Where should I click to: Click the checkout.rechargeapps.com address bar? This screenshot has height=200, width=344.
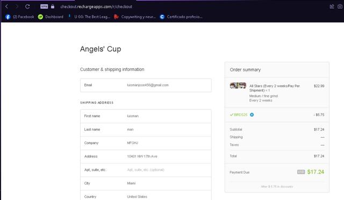pos(96,7)
